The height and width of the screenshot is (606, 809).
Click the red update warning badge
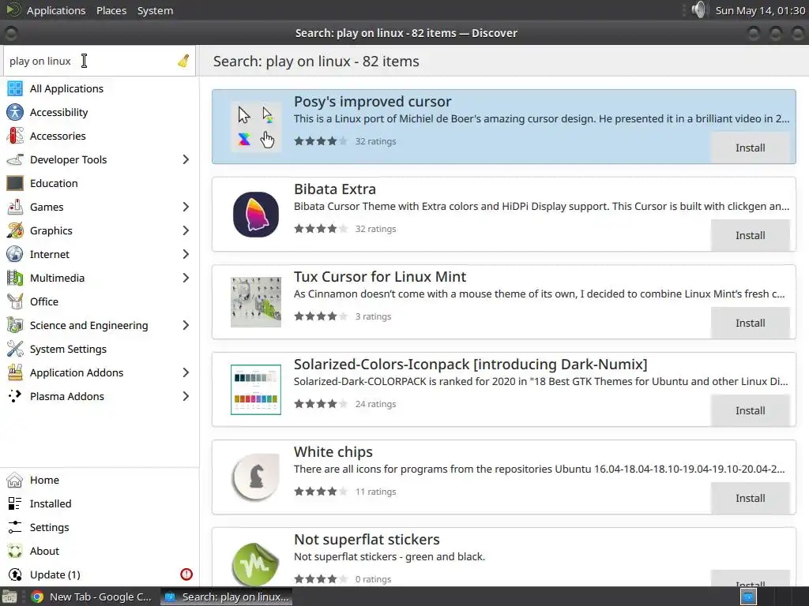tap(186, 574)
